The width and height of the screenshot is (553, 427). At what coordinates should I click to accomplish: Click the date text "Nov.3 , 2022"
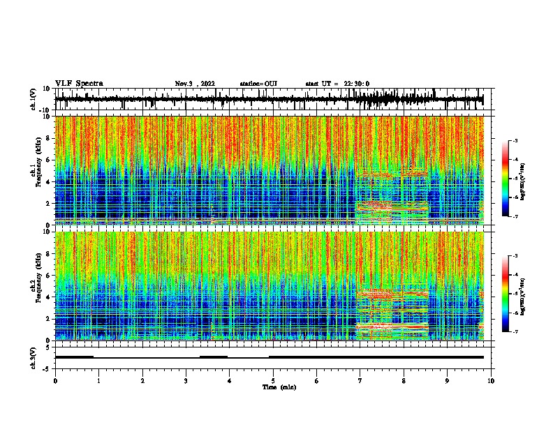195,84
